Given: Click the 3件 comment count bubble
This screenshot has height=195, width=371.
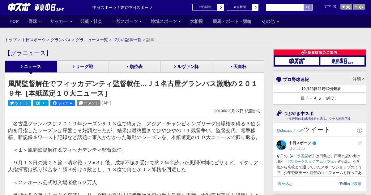Looking at the screenshot, I should 106,103.
